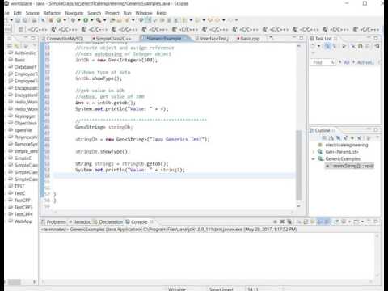Select the GenericExample editor tab
The height and width of the screenshot is (291, 388).
164,39
